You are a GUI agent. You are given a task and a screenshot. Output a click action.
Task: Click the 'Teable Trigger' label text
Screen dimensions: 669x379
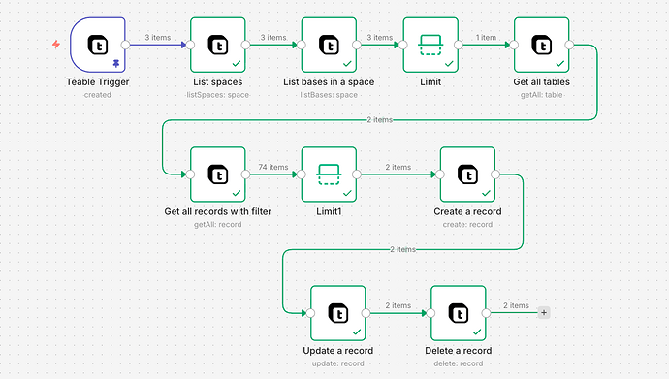[98, 81]
